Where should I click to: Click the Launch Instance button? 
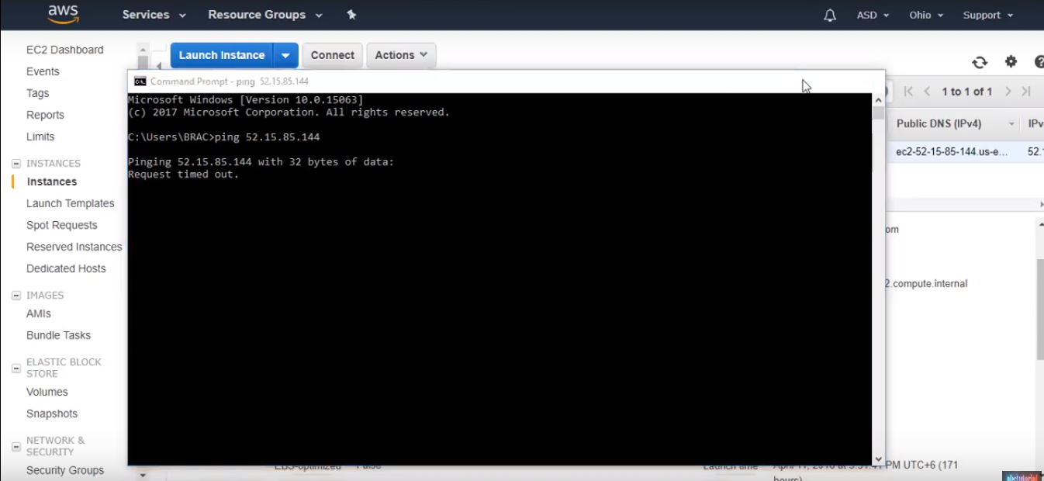point(222,55)
